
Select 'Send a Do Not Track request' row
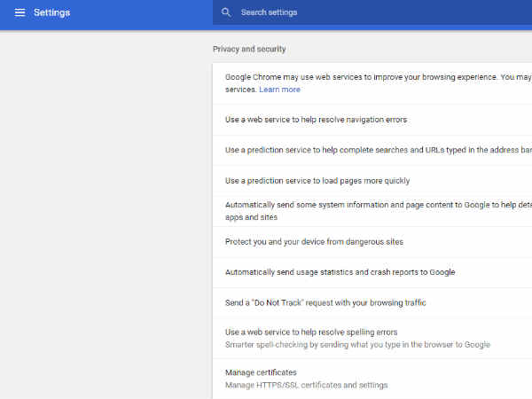click(372, 303)
